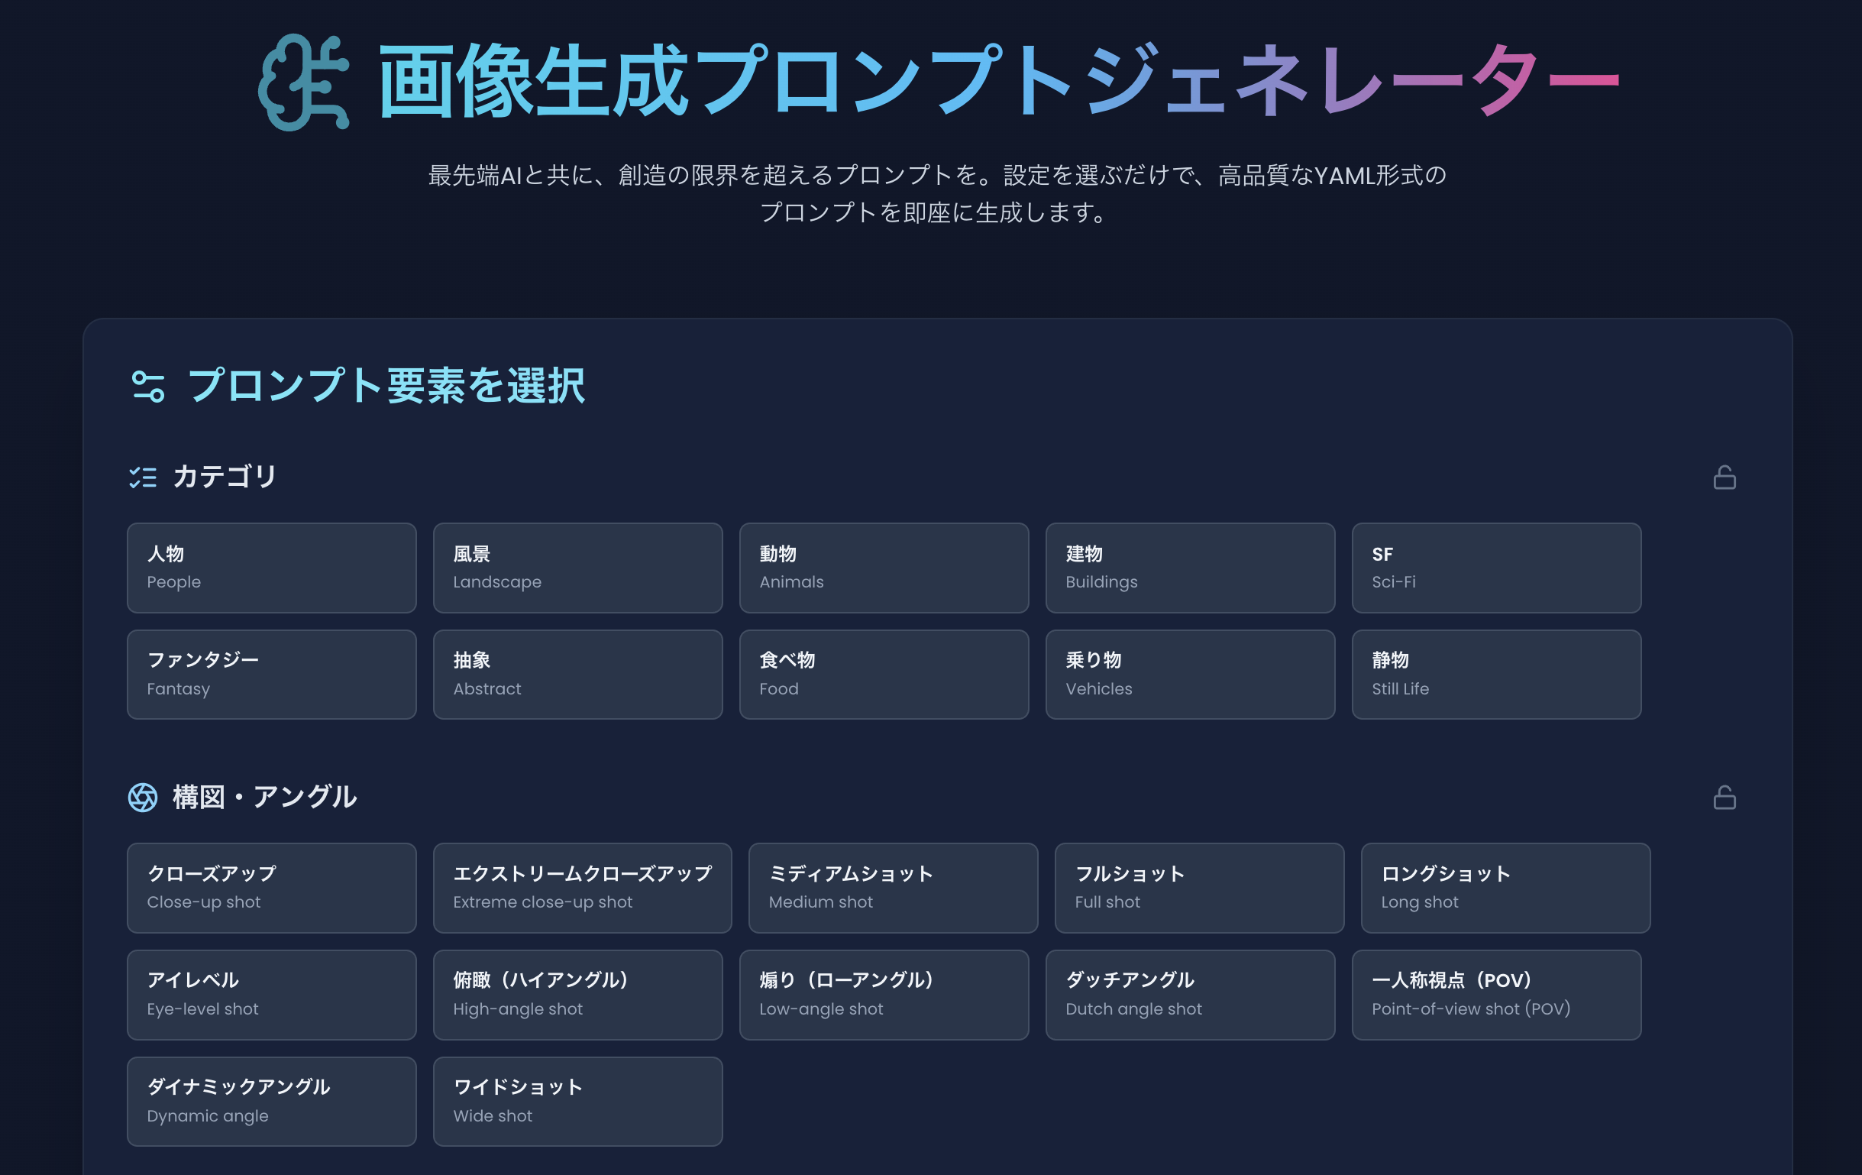The width and height of the screenshot is (1862, 1175).
Task: Pick the クローズアップ Close-up shot angle
Action: (x=271, y=888)
